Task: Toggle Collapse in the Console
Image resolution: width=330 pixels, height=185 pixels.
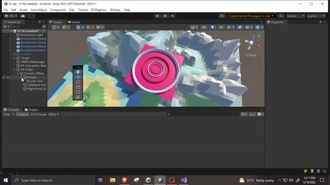Action: point(22,114)
